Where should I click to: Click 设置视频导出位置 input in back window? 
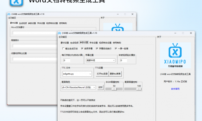point(35,59)
